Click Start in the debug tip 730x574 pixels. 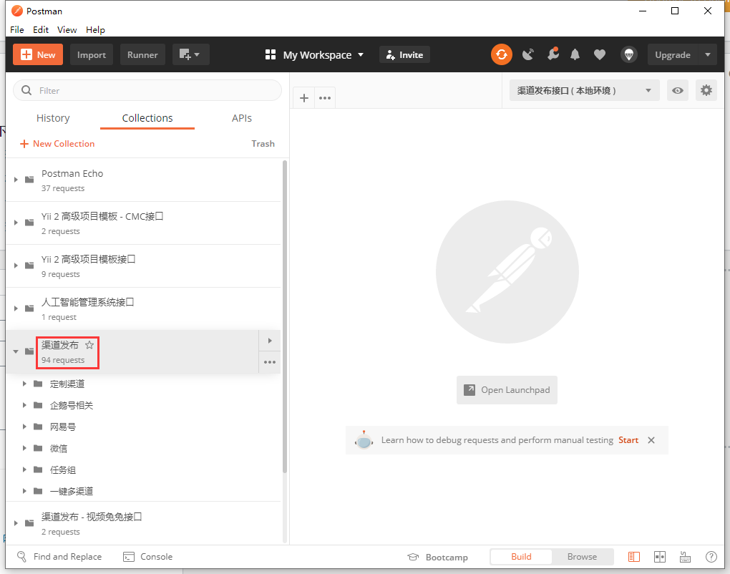(x=628, y=440)
